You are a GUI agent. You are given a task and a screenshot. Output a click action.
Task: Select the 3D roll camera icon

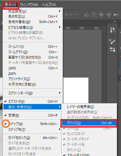tap(94, 15)
